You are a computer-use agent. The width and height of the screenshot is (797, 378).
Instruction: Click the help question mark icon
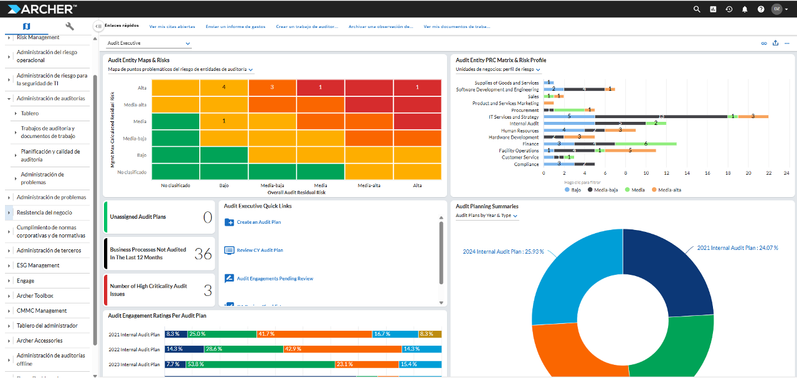point(761,9)
